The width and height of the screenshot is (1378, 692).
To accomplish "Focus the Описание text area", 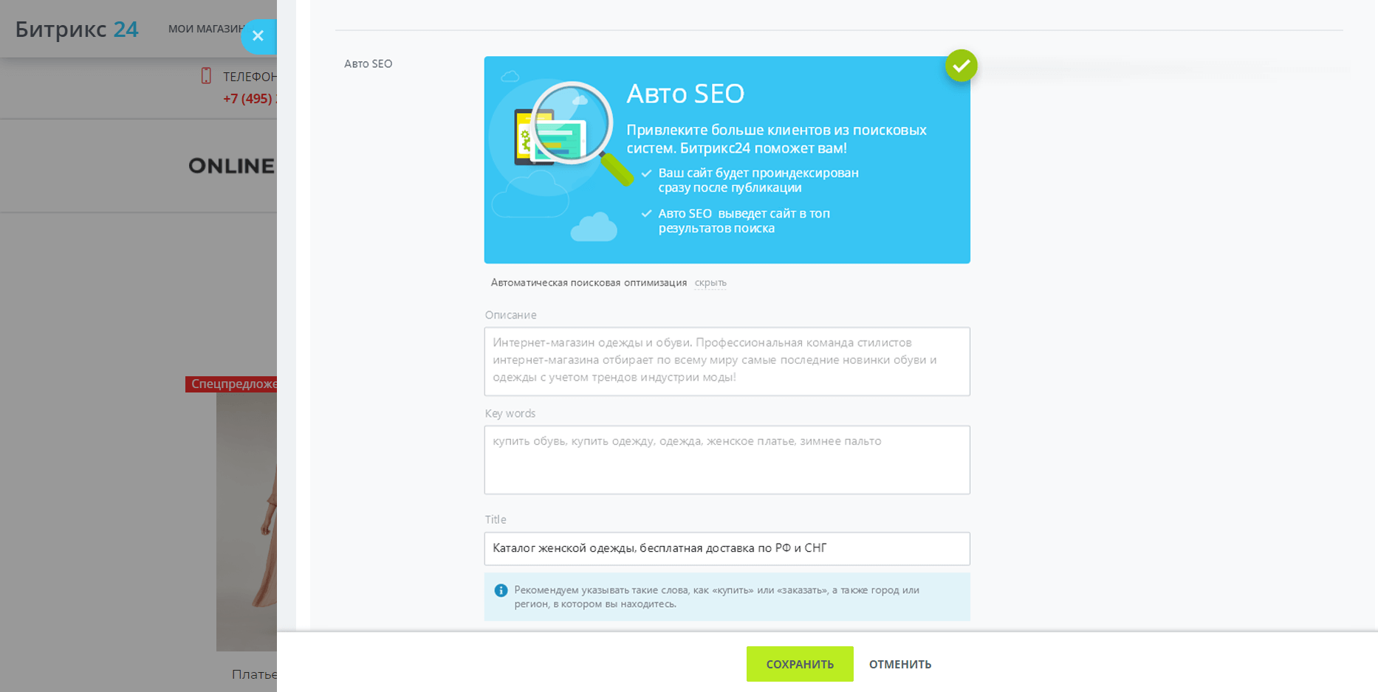I will pyautogui.click(x=727, y=361).
